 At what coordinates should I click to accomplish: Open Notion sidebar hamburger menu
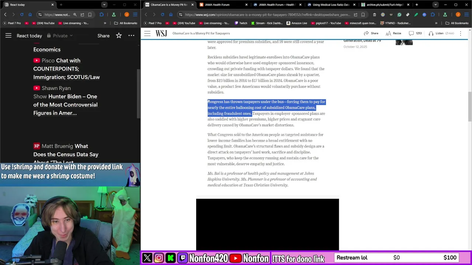pos(8,36)
